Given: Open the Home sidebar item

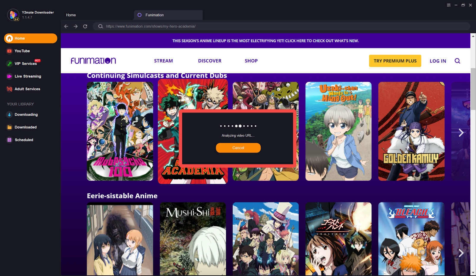Looking at the screenshot, I should point(31,38).
